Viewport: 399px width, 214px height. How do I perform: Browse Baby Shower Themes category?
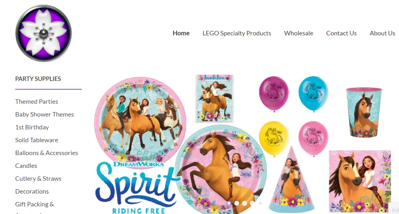click(44, 114)
